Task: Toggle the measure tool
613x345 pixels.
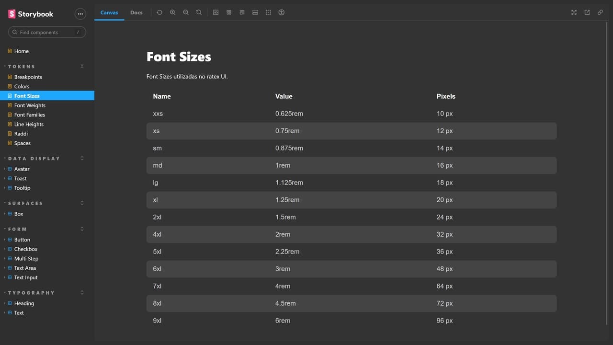Action: 255,12
